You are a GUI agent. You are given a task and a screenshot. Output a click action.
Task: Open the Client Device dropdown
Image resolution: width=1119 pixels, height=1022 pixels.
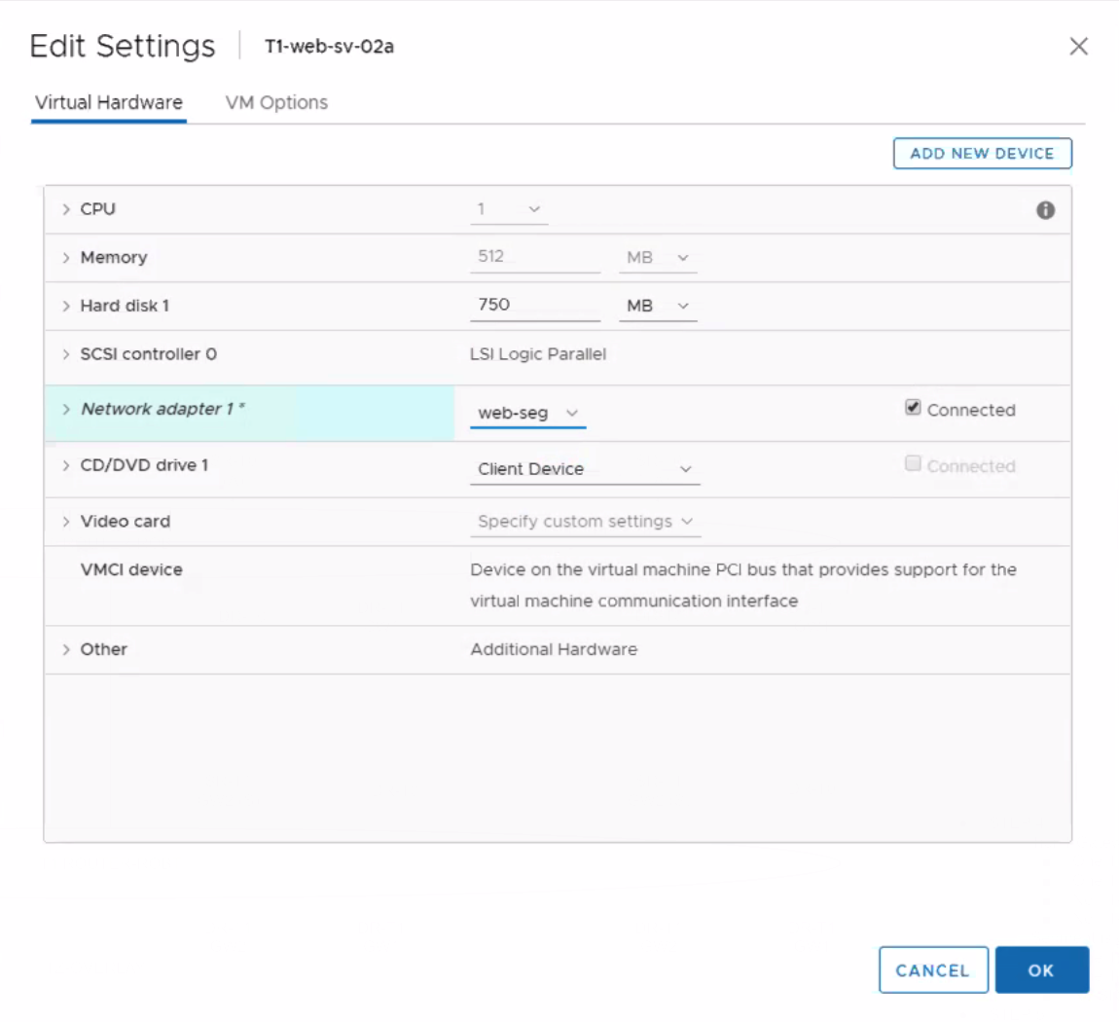click(584, 469)
